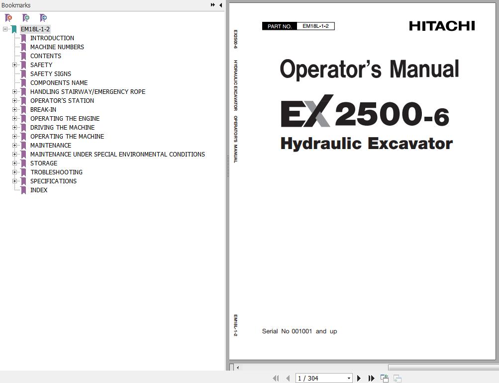Screen dimensions: 499x383
Task: Click the horizontal scrollbar left arrow
Action: [238, 368]
